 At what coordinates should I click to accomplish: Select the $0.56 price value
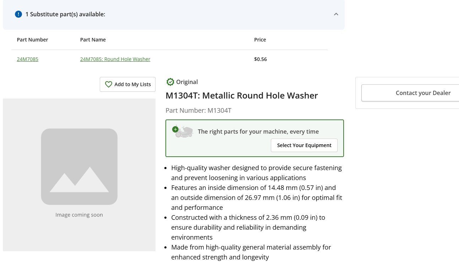(261, 59)
